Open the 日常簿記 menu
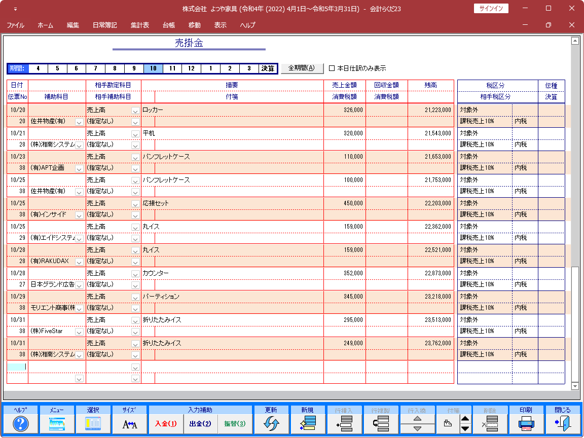The image size is (584, 438). (104, 25)
